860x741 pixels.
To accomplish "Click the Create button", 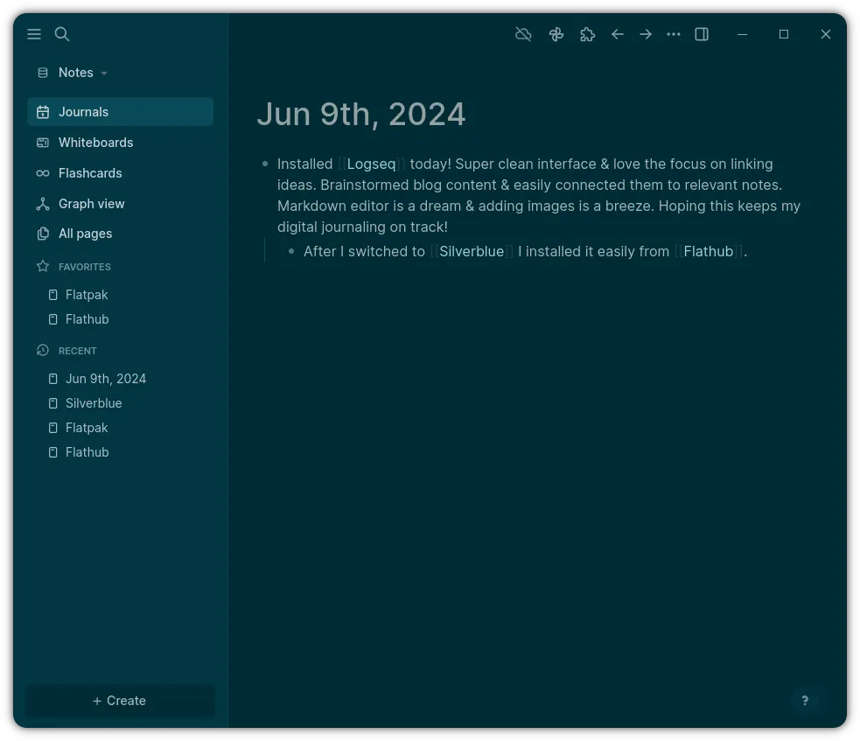I will tap(120, 701).
